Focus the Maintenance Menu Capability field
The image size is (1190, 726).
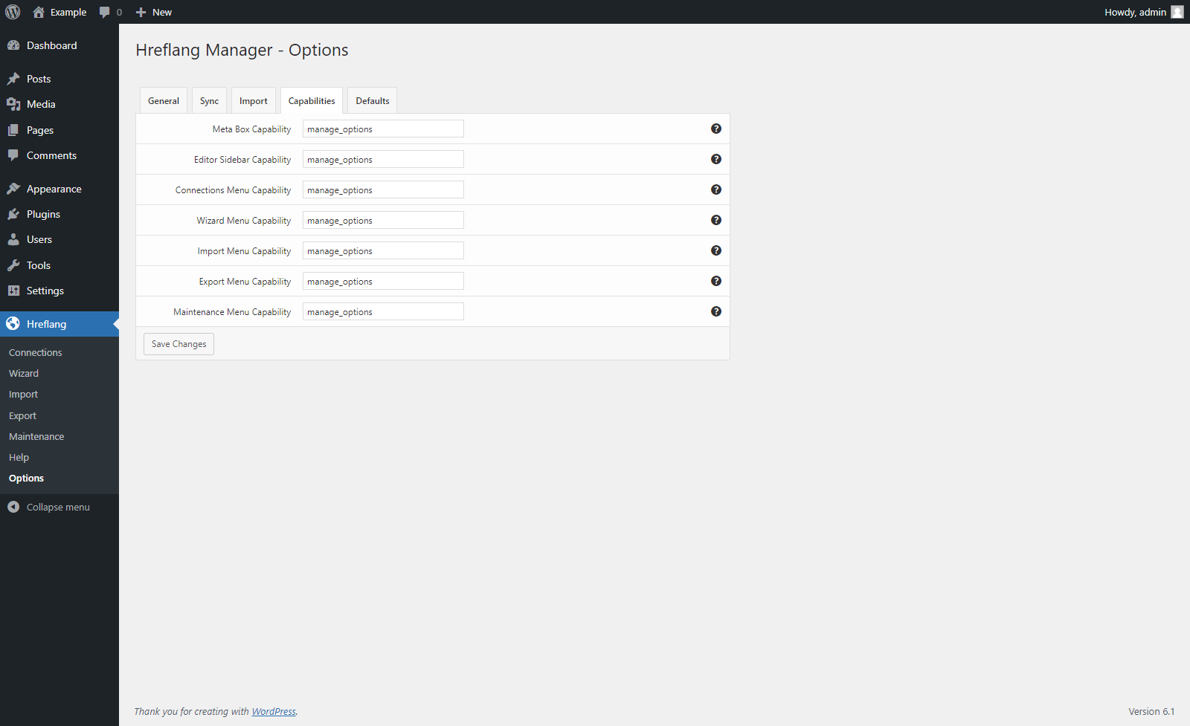383,311
